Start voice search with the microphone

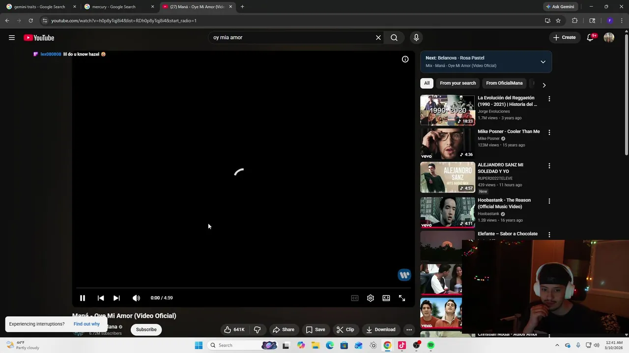coord(416,38)
